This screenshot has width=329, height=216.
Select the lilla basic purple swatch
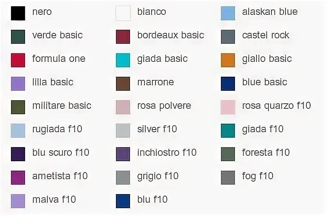tap(18, 84)
